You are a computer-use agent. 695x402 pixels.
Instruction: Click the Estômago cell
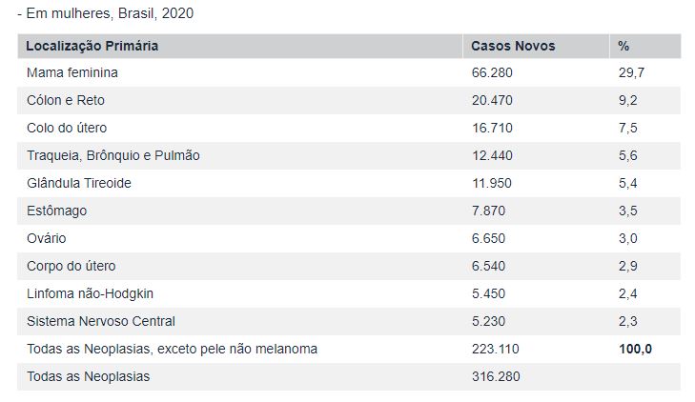57,211
